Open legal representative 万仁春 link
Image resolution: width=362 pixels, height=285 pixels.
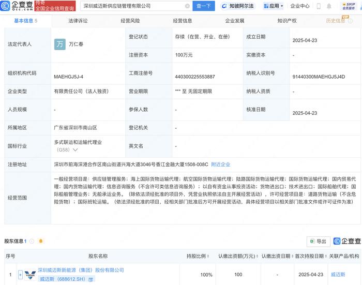pos(76,44)
